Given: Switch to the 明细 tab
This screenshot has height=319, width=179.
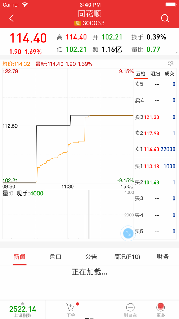Looking at the screenshot, I should 155,74.
